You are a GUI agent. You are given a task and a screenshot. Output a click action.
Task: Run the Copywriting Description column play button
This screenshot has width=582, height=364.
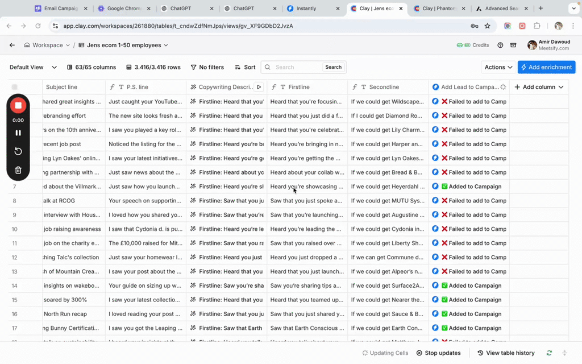coord(259,87)
